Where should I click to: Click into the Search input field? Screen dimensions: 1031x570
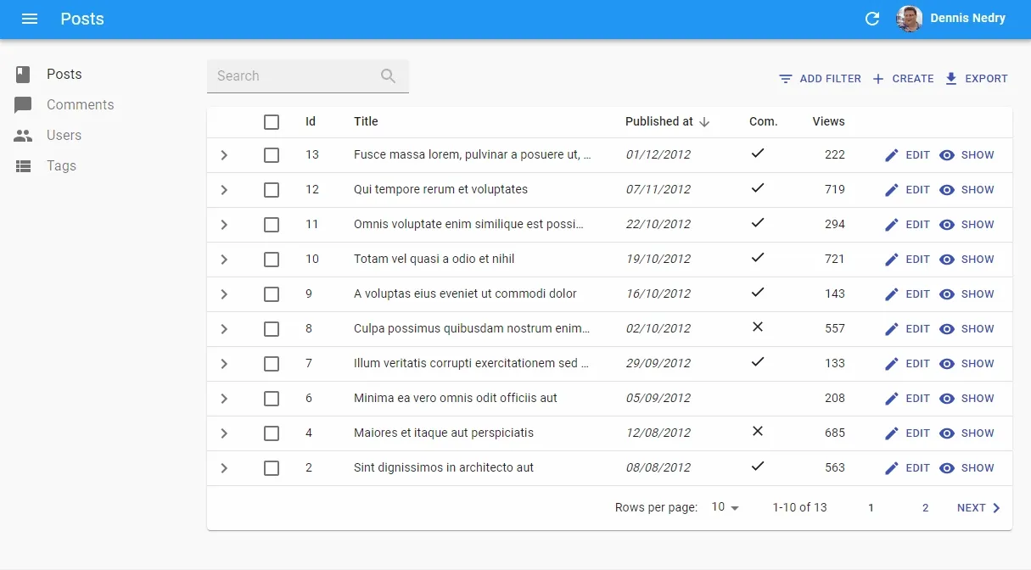[x=293, y=76]
